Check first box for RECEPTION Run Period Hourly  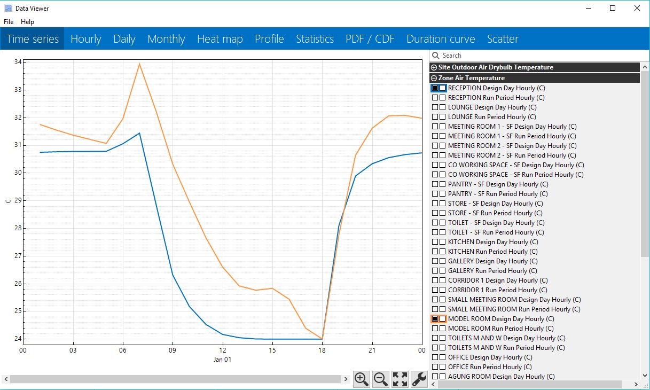435,98
